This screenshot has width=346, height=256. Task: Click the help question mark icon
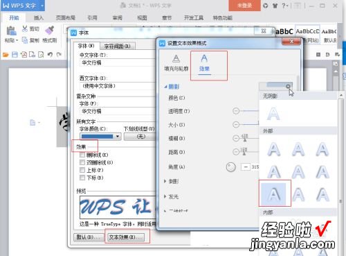tap(284, 6)
